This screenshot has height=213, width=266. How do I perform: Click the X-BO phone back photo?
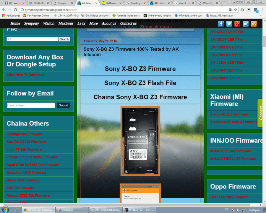tap(140, 141)
